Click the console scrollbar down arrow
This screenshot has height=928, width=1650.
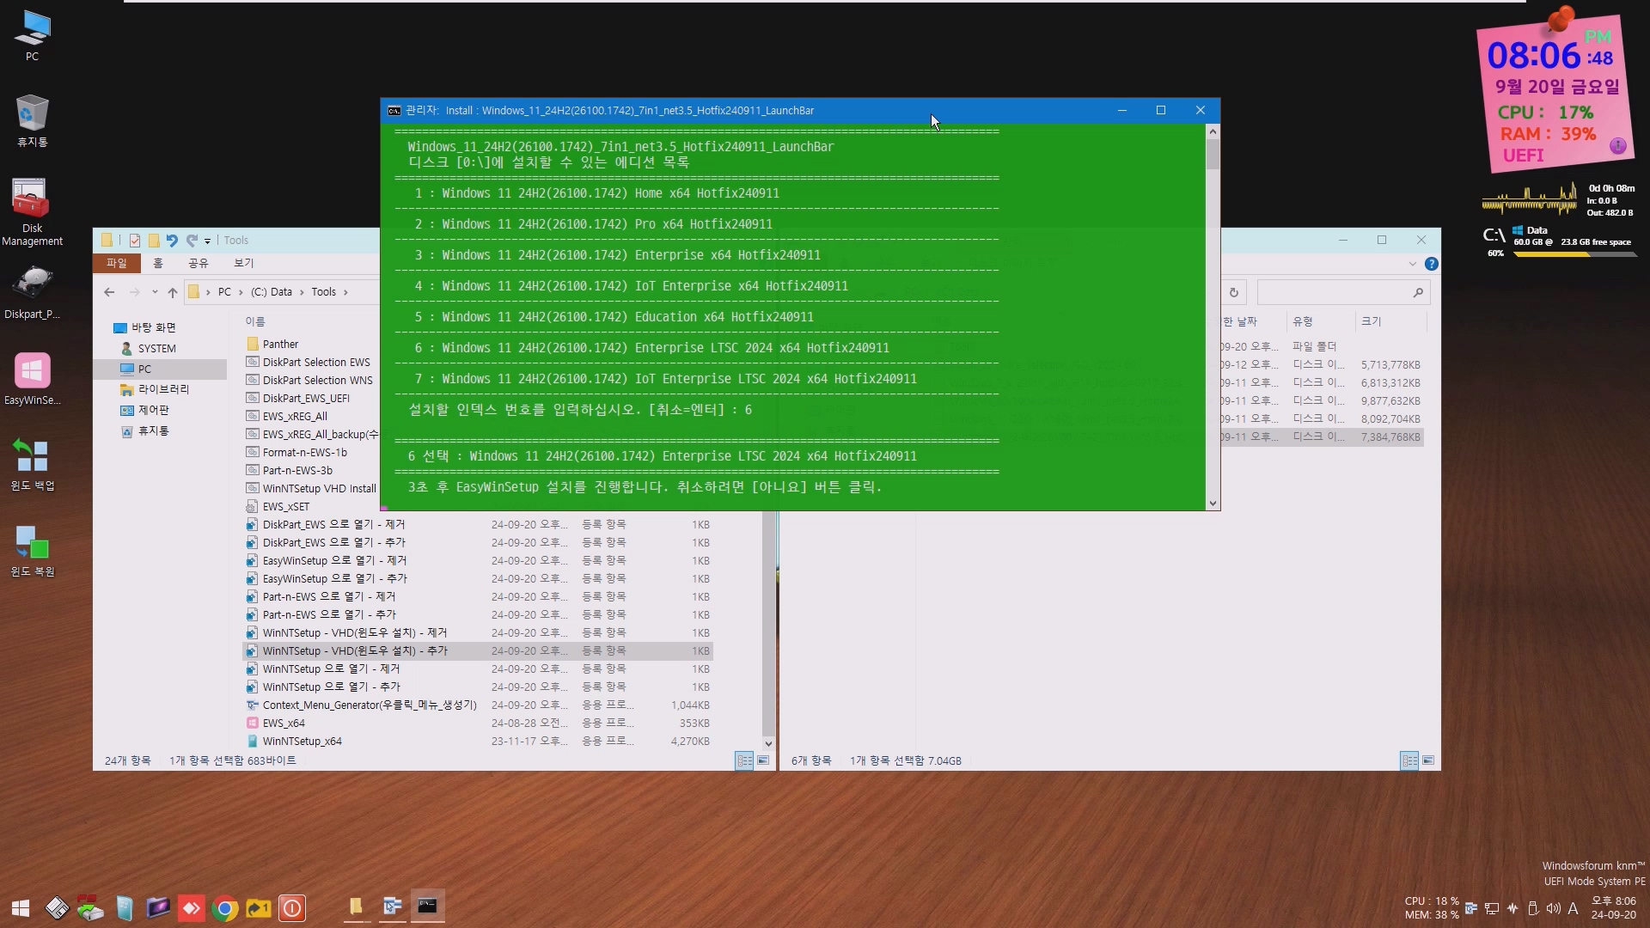point(1213,504)
